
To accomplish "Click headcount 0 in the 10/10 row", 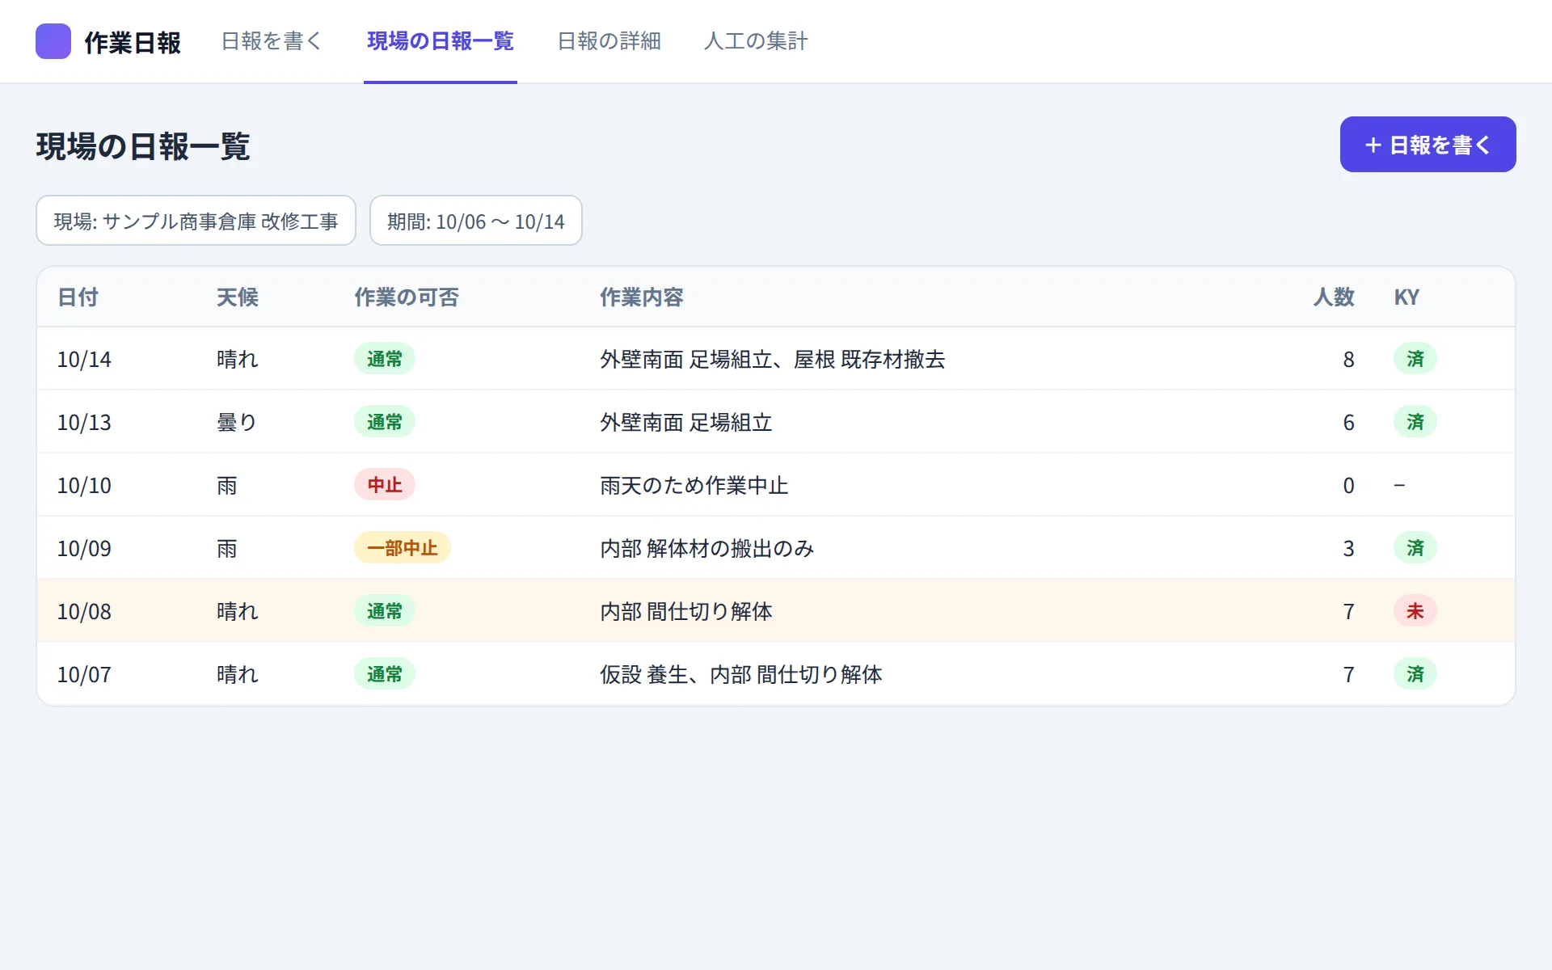I will [1348, 485].
